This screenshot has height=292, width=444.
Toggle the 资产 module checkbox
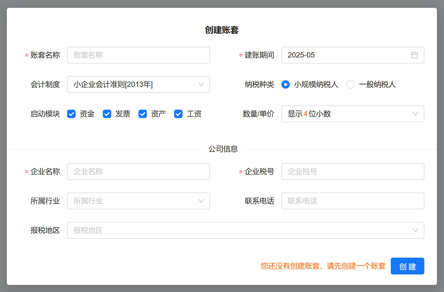coord(143,114)
